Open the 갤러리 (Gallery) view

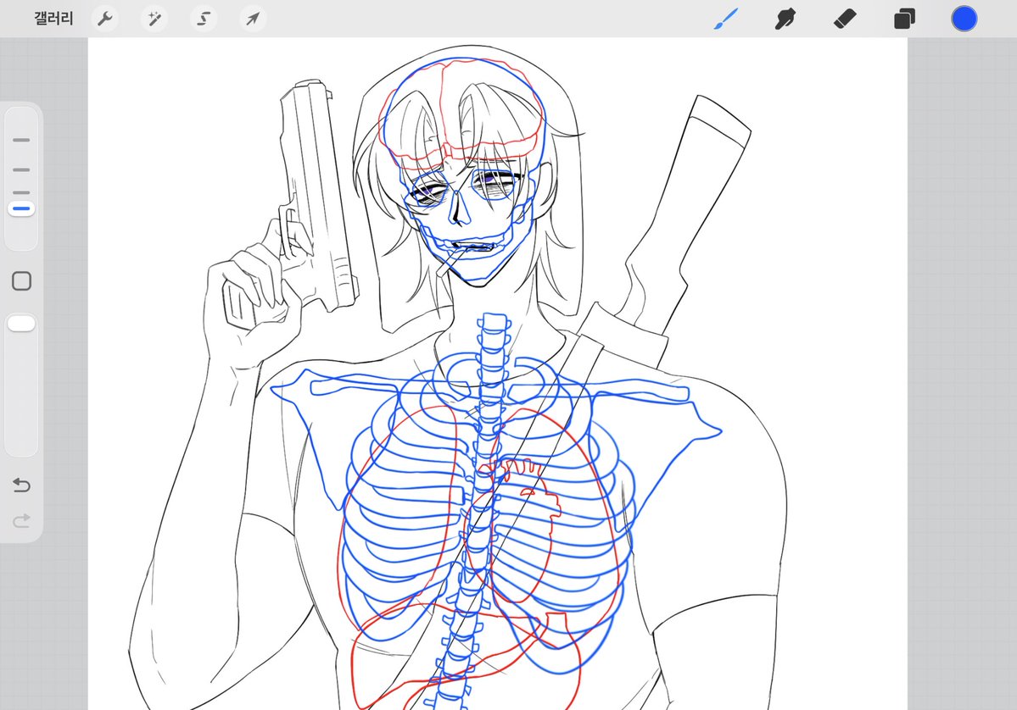point(53,18)
